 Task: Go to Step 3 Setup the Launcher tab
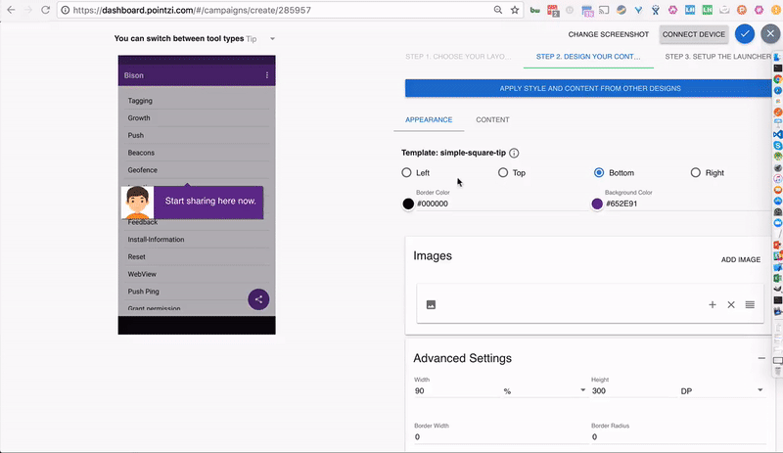pos(718,57)
